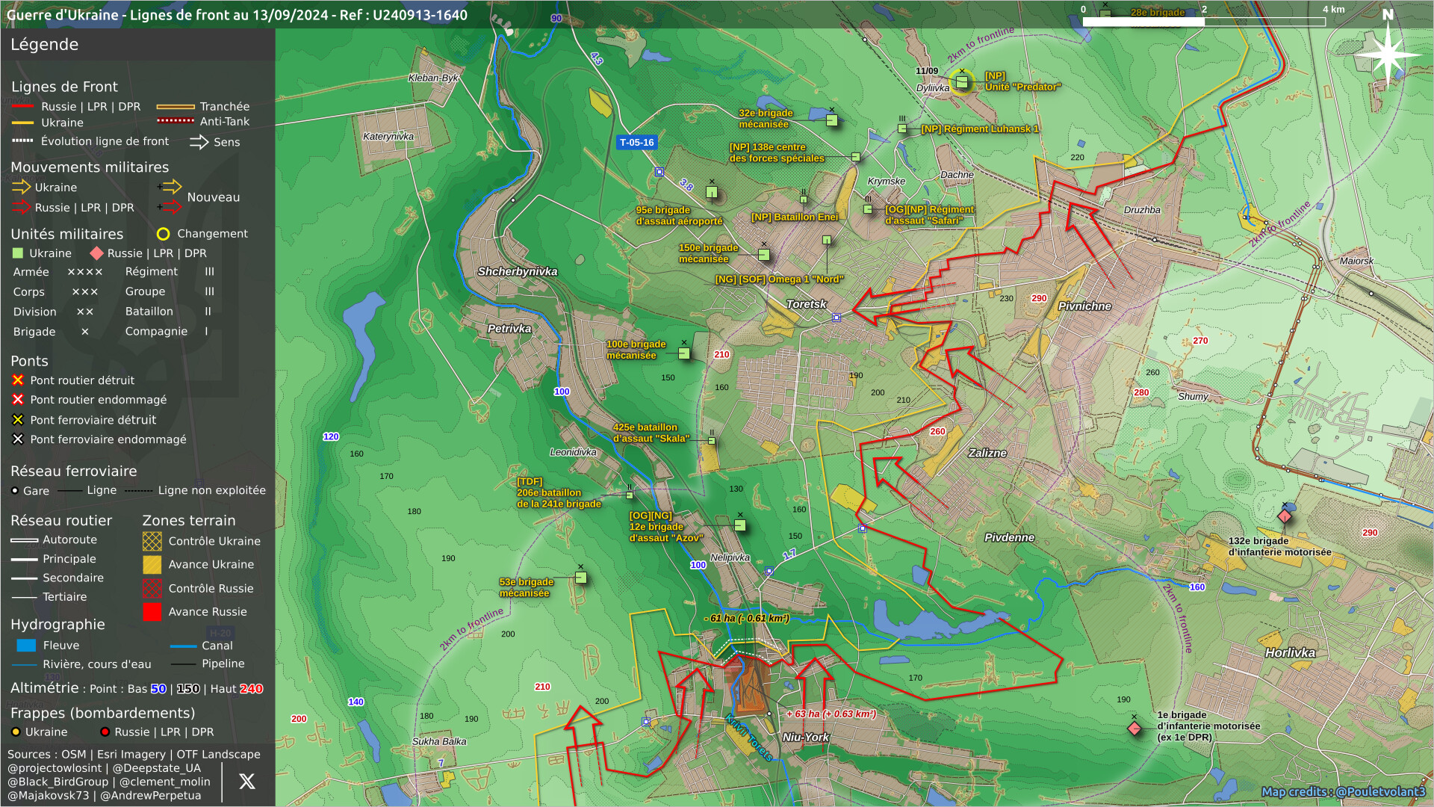Click the Légende panel heading
The width and height of the screenshot is (1434, 807).
pos(45,44)
